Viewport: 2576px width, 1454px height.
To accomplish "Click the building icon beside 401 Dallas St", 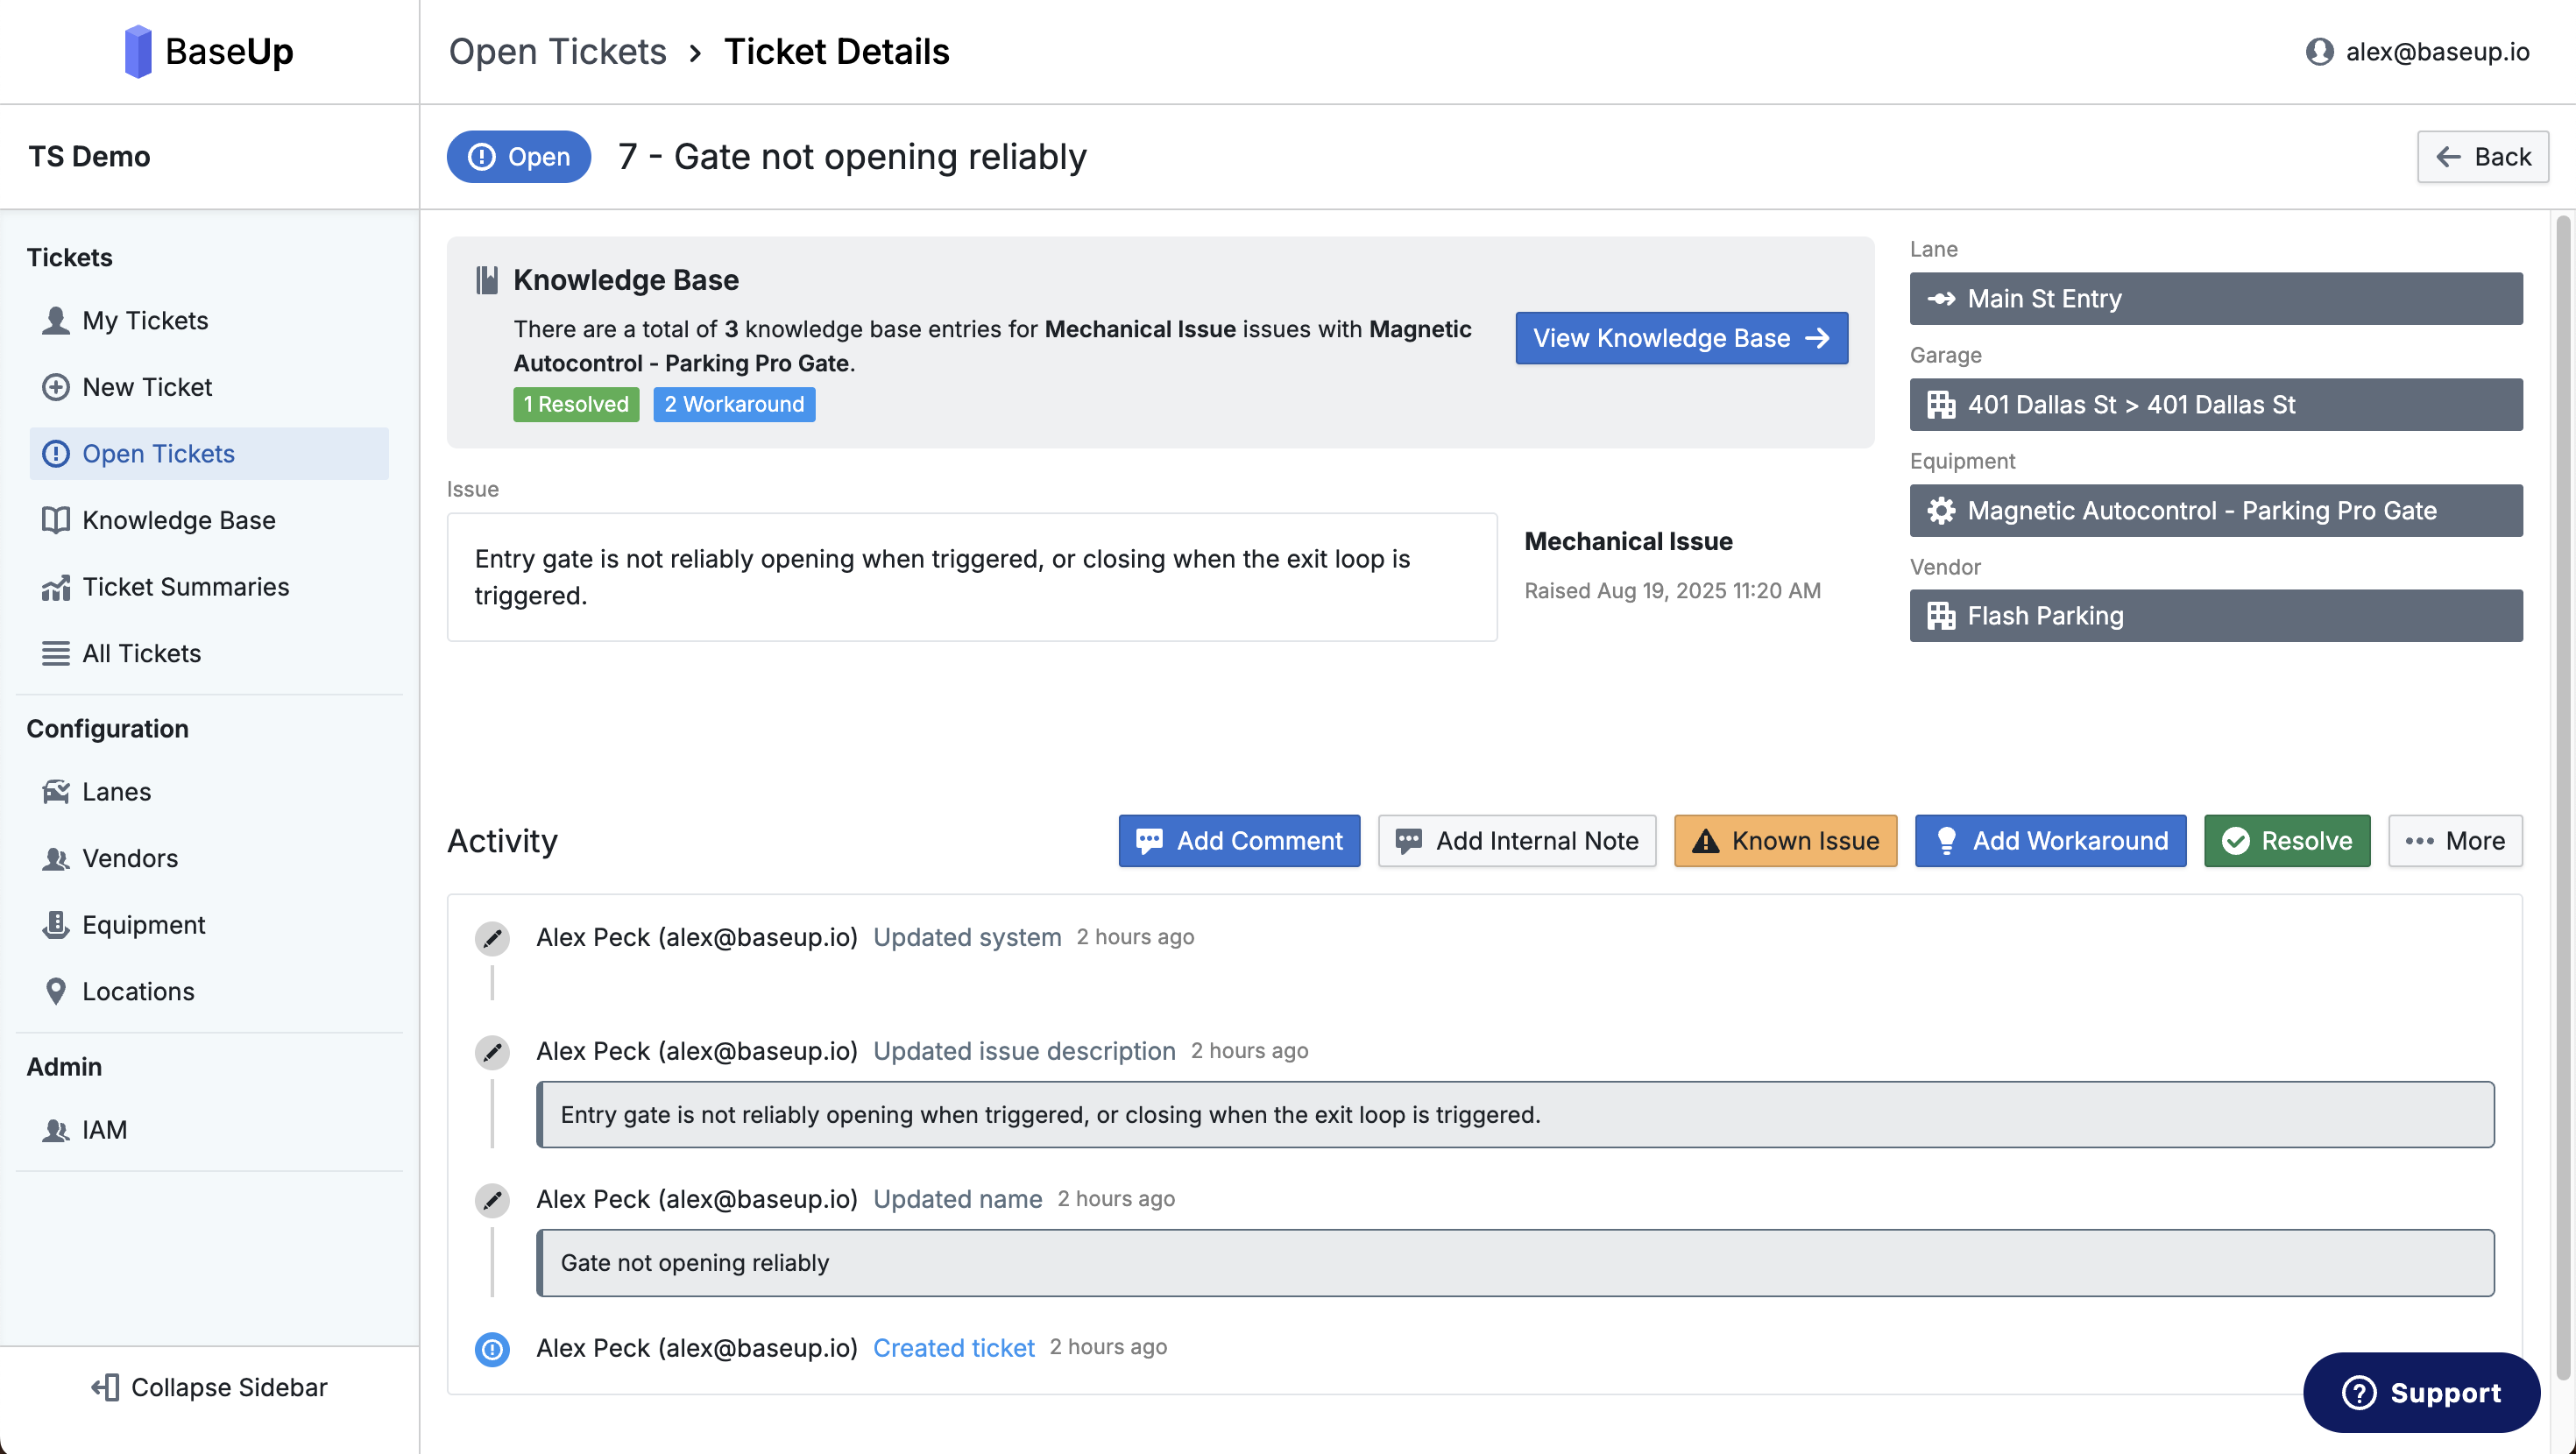I will click(x=1941, y=405).
